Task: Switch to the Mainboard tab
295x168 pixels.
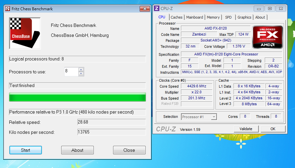Action: 195,17
